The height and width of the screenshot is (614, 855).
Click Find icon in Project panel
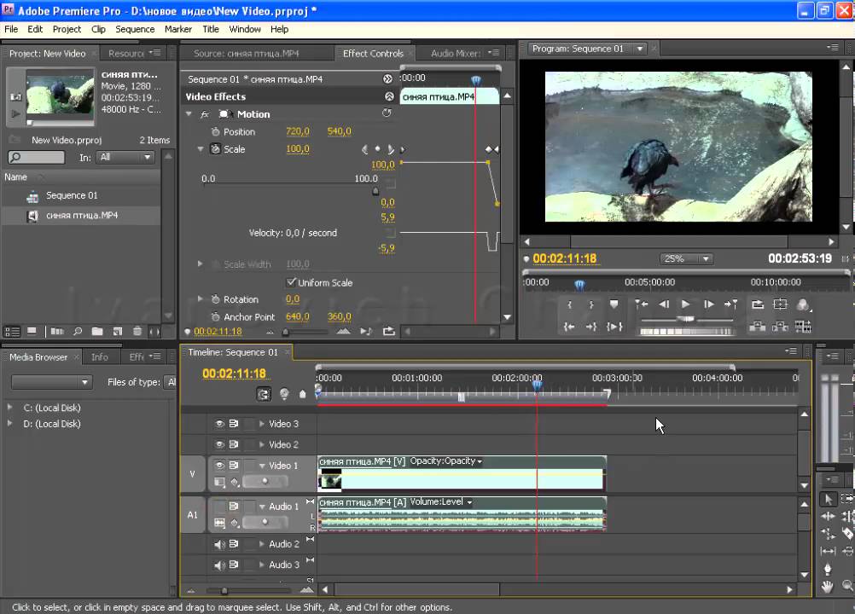pyautogui.click(x=78, y=331)
